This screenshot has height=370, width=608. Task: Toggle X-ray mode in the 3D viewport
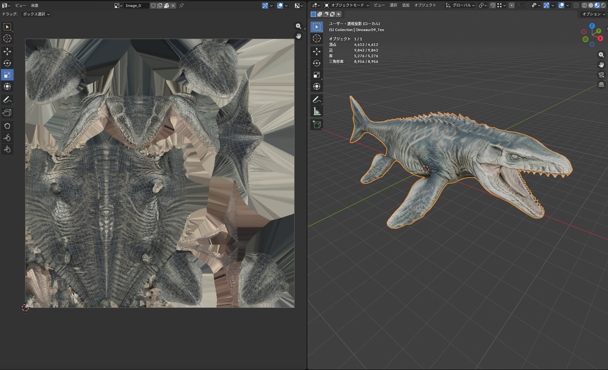575,5
